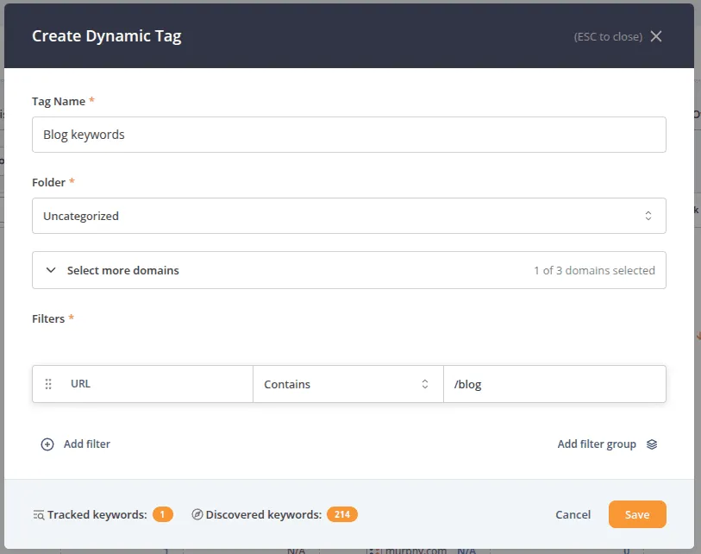Save the dynamic tag

click(637, 514)
